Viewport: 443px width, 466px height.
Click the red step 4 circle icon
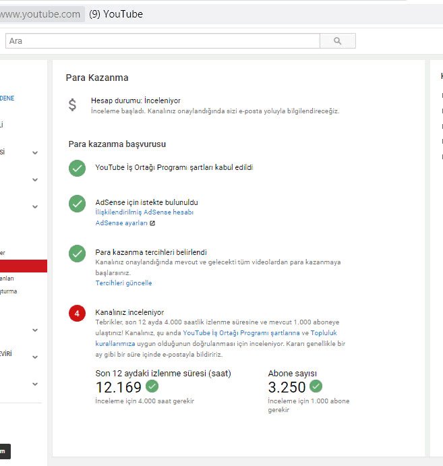tap(78, 313)
